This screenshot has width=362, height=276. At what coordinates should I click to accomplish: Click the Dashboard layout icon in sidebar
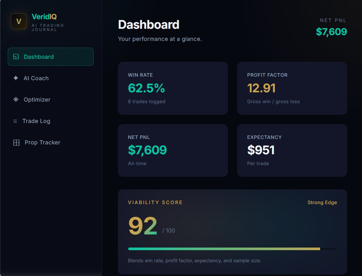[x=16, y=57]
